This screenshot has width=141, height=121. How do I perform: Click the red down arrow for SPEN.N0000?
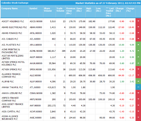[x=138, y=69]
